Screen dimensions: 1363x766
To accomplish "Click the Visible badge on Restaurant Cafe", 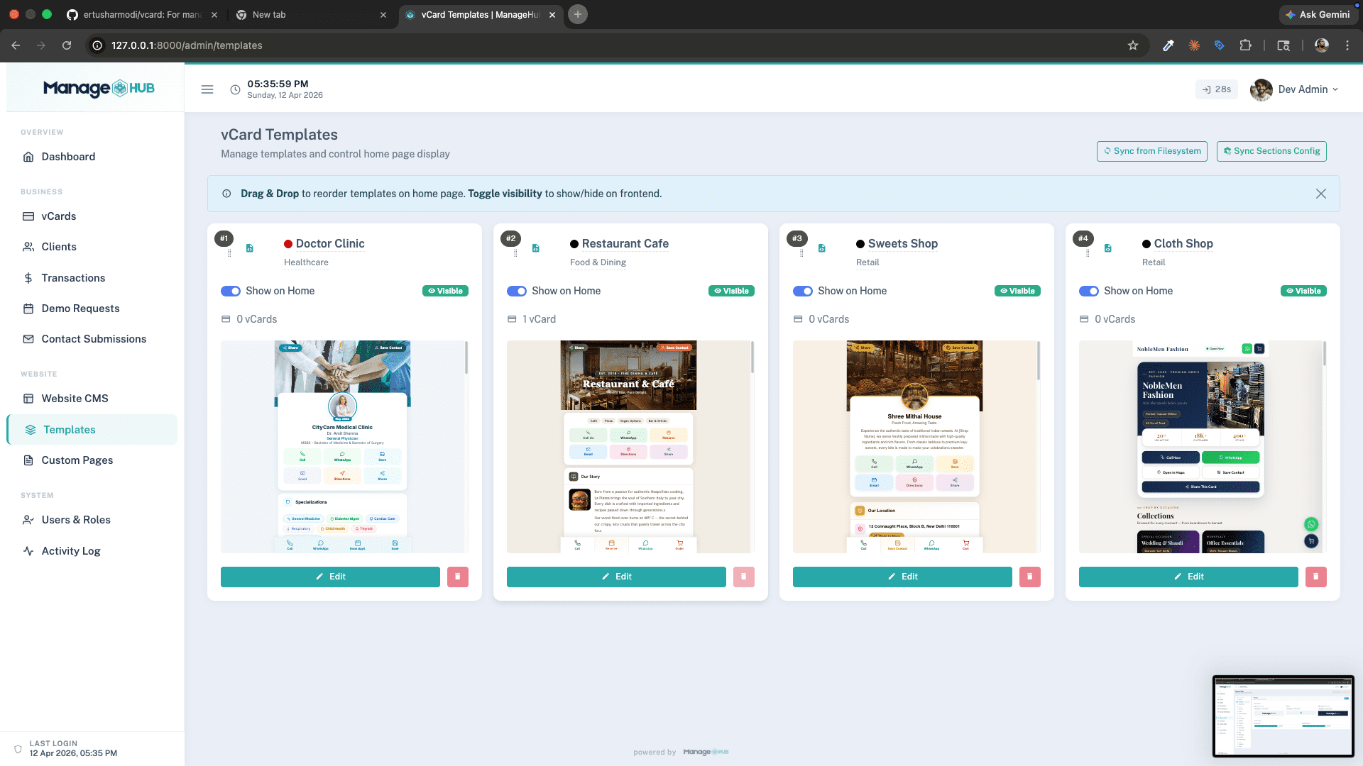I will (731, 291).
